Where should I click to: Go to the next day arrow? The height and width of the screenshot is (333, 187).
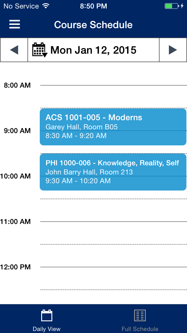[173, 50]
